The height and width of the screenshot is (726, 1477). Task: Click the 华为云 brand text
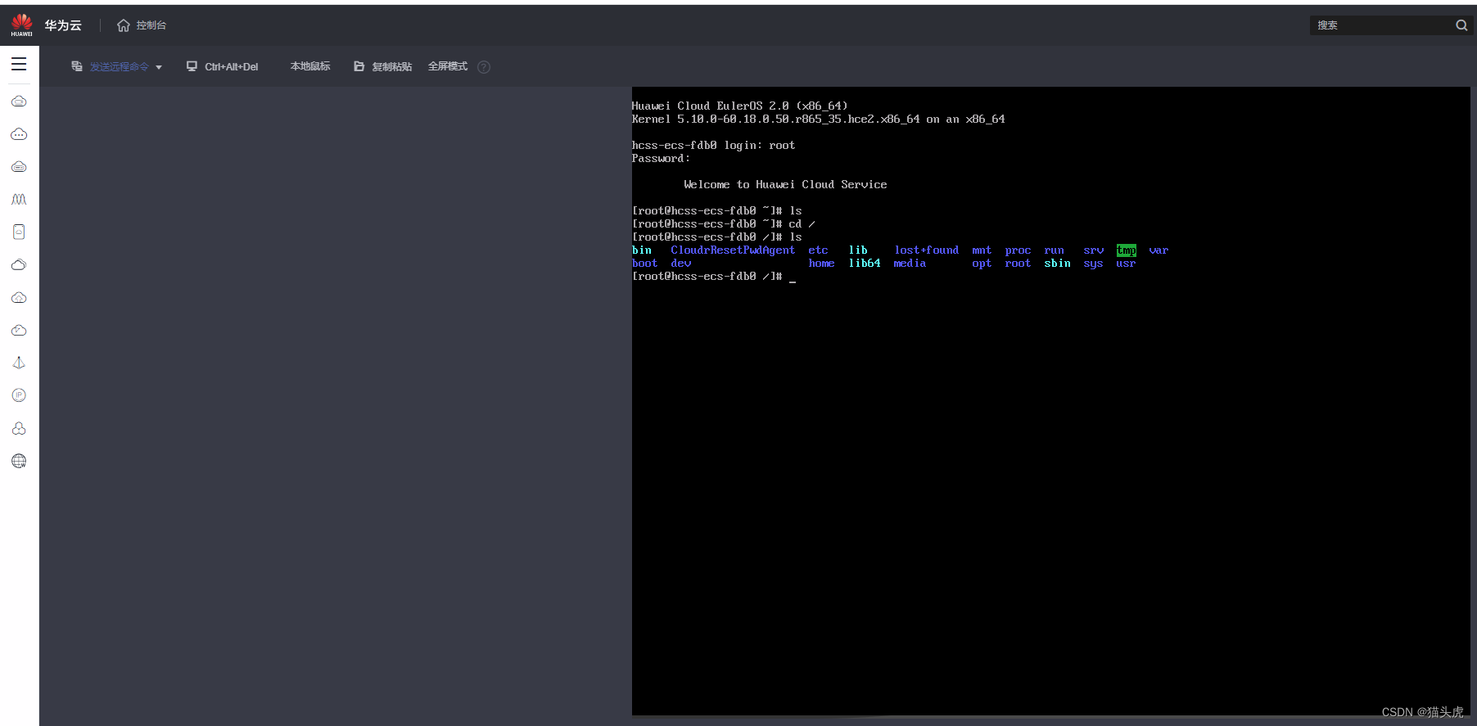(x=63, y=25)
